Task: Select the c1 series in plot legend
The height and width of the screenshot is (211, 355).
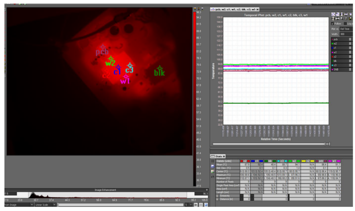Action: point(341,48)
